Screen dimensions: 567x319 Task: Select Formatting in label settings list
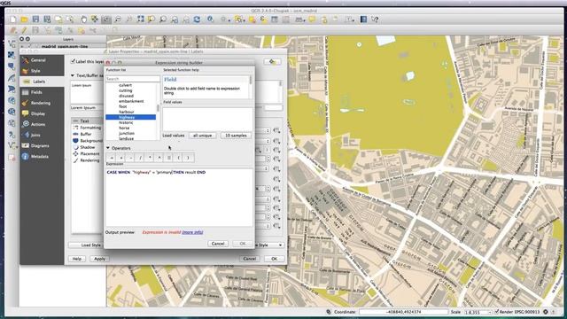pos(87,128)
